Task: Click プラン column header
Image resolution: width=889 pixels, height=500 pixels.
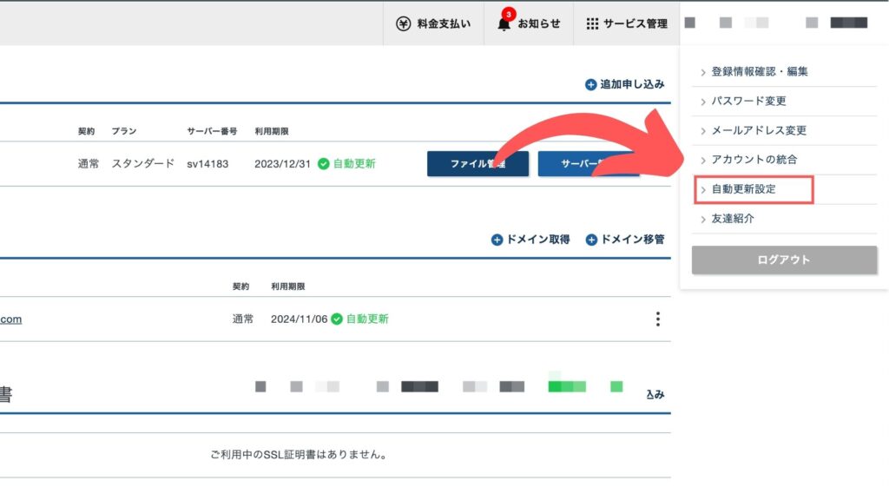Action: [123, 131]
